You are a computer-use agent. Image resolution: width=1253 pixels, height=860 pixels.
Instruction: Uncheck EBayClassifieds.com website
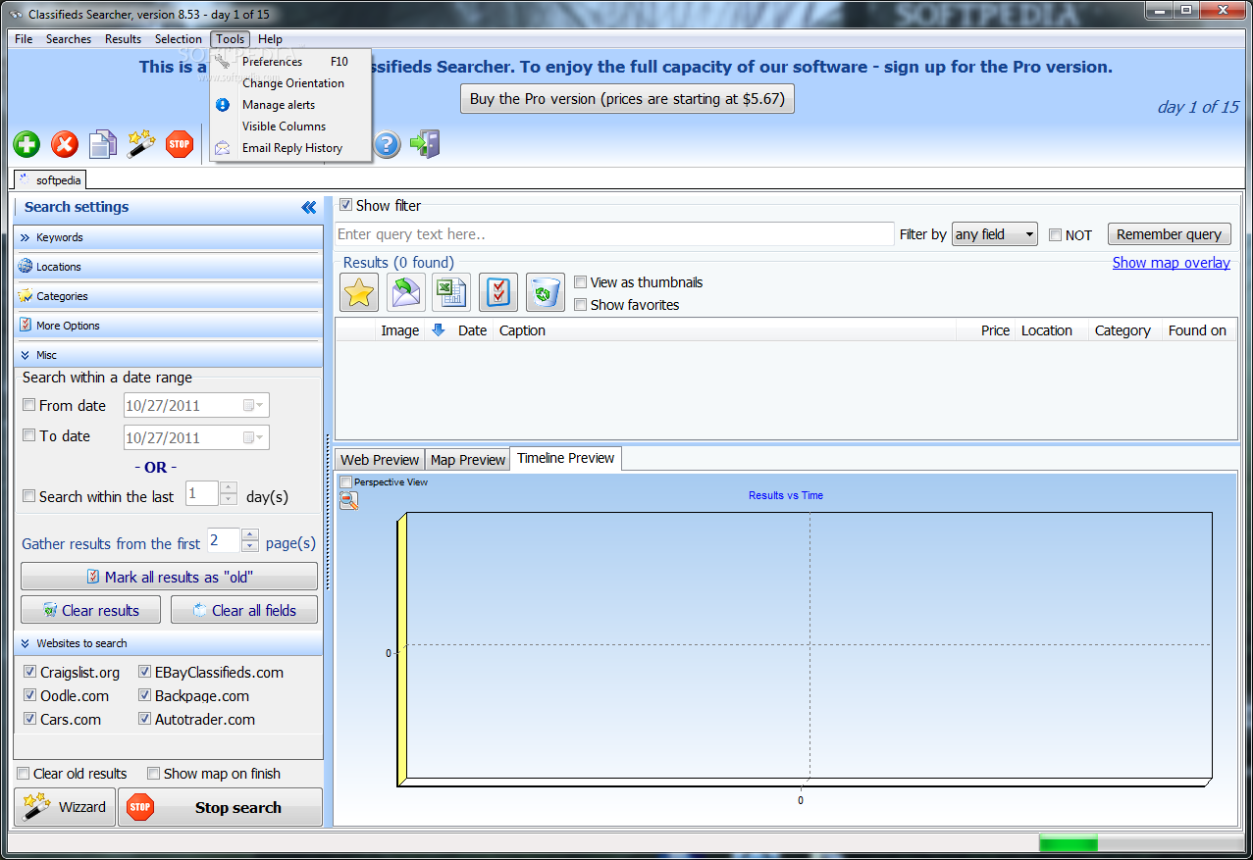(144, 672)
